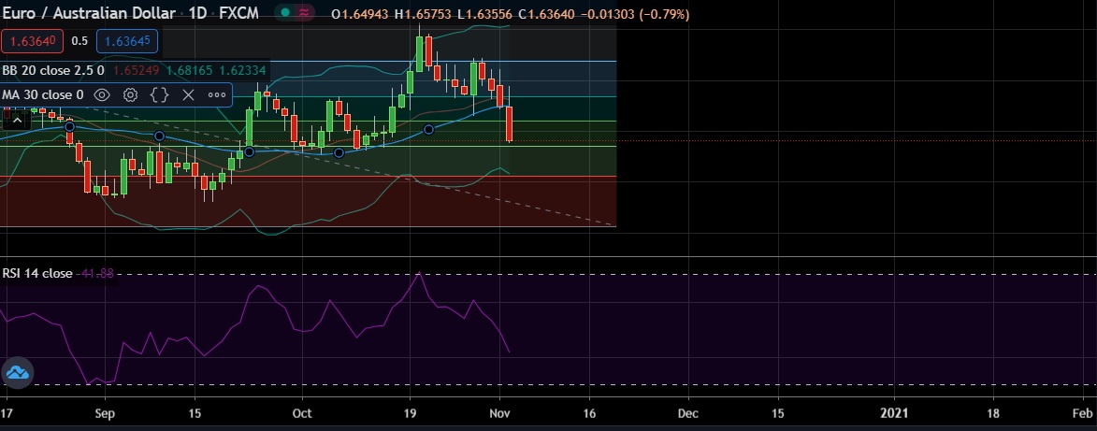Collapse the indicator legend with the arrow
Screen dimensions: 1097x431
(x=15, y=120)
